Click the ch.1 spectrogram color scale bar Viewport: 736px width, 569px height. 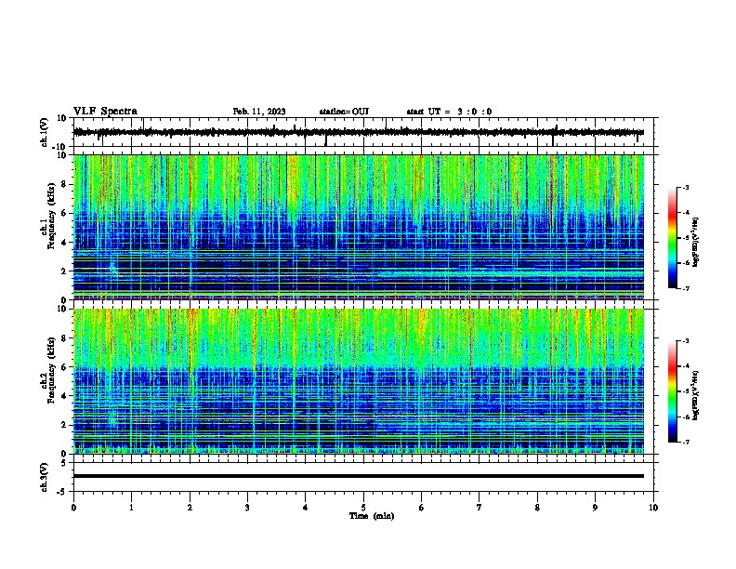point(672,238)
